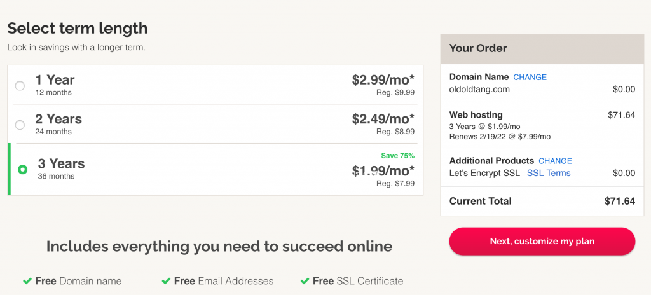Click the green checkmark beside Free Domain name
651x295 pixels.
click(27, 281)
